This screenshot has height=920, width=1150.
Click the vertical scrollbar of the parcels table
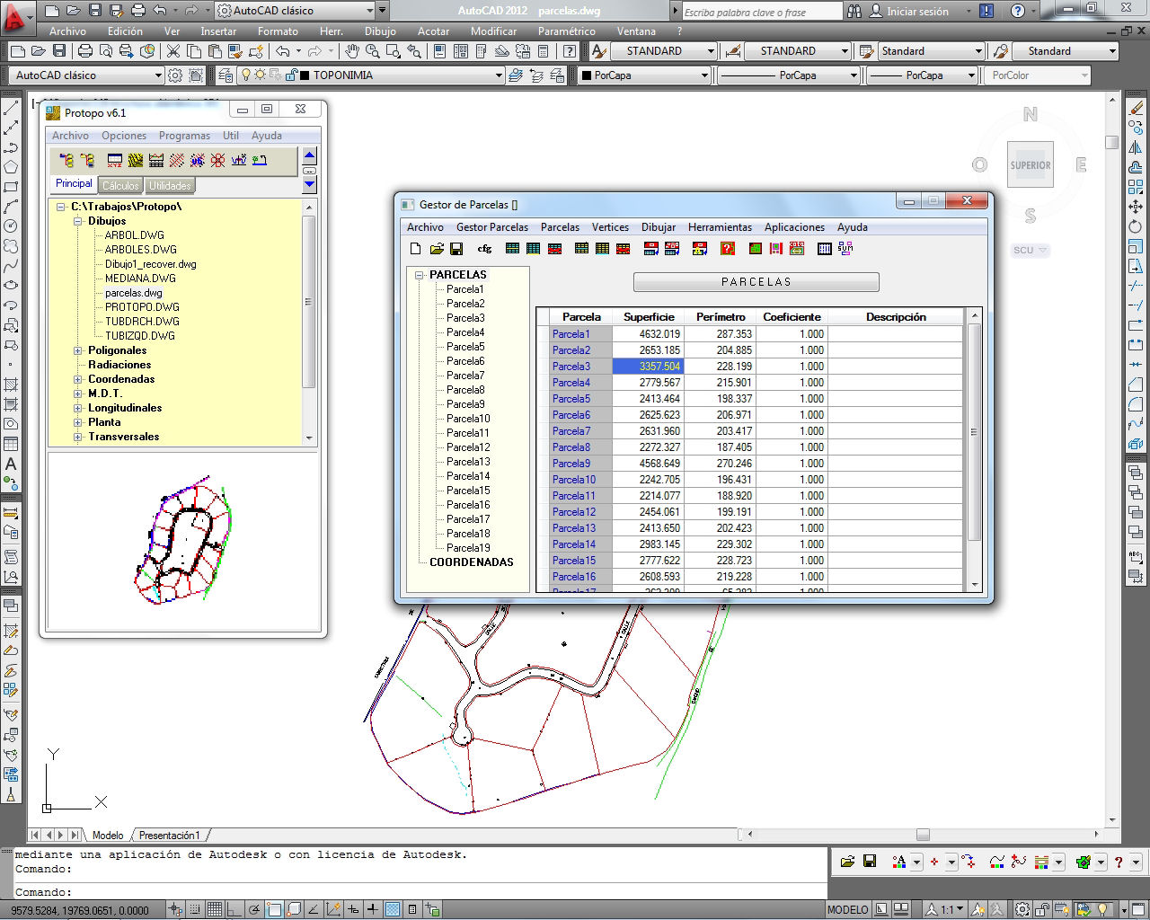(976, 449)
